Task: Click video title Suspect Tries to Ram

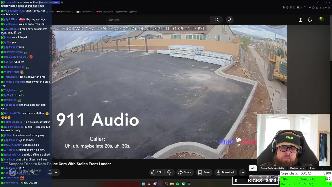Action: click(x=60, y=164)
